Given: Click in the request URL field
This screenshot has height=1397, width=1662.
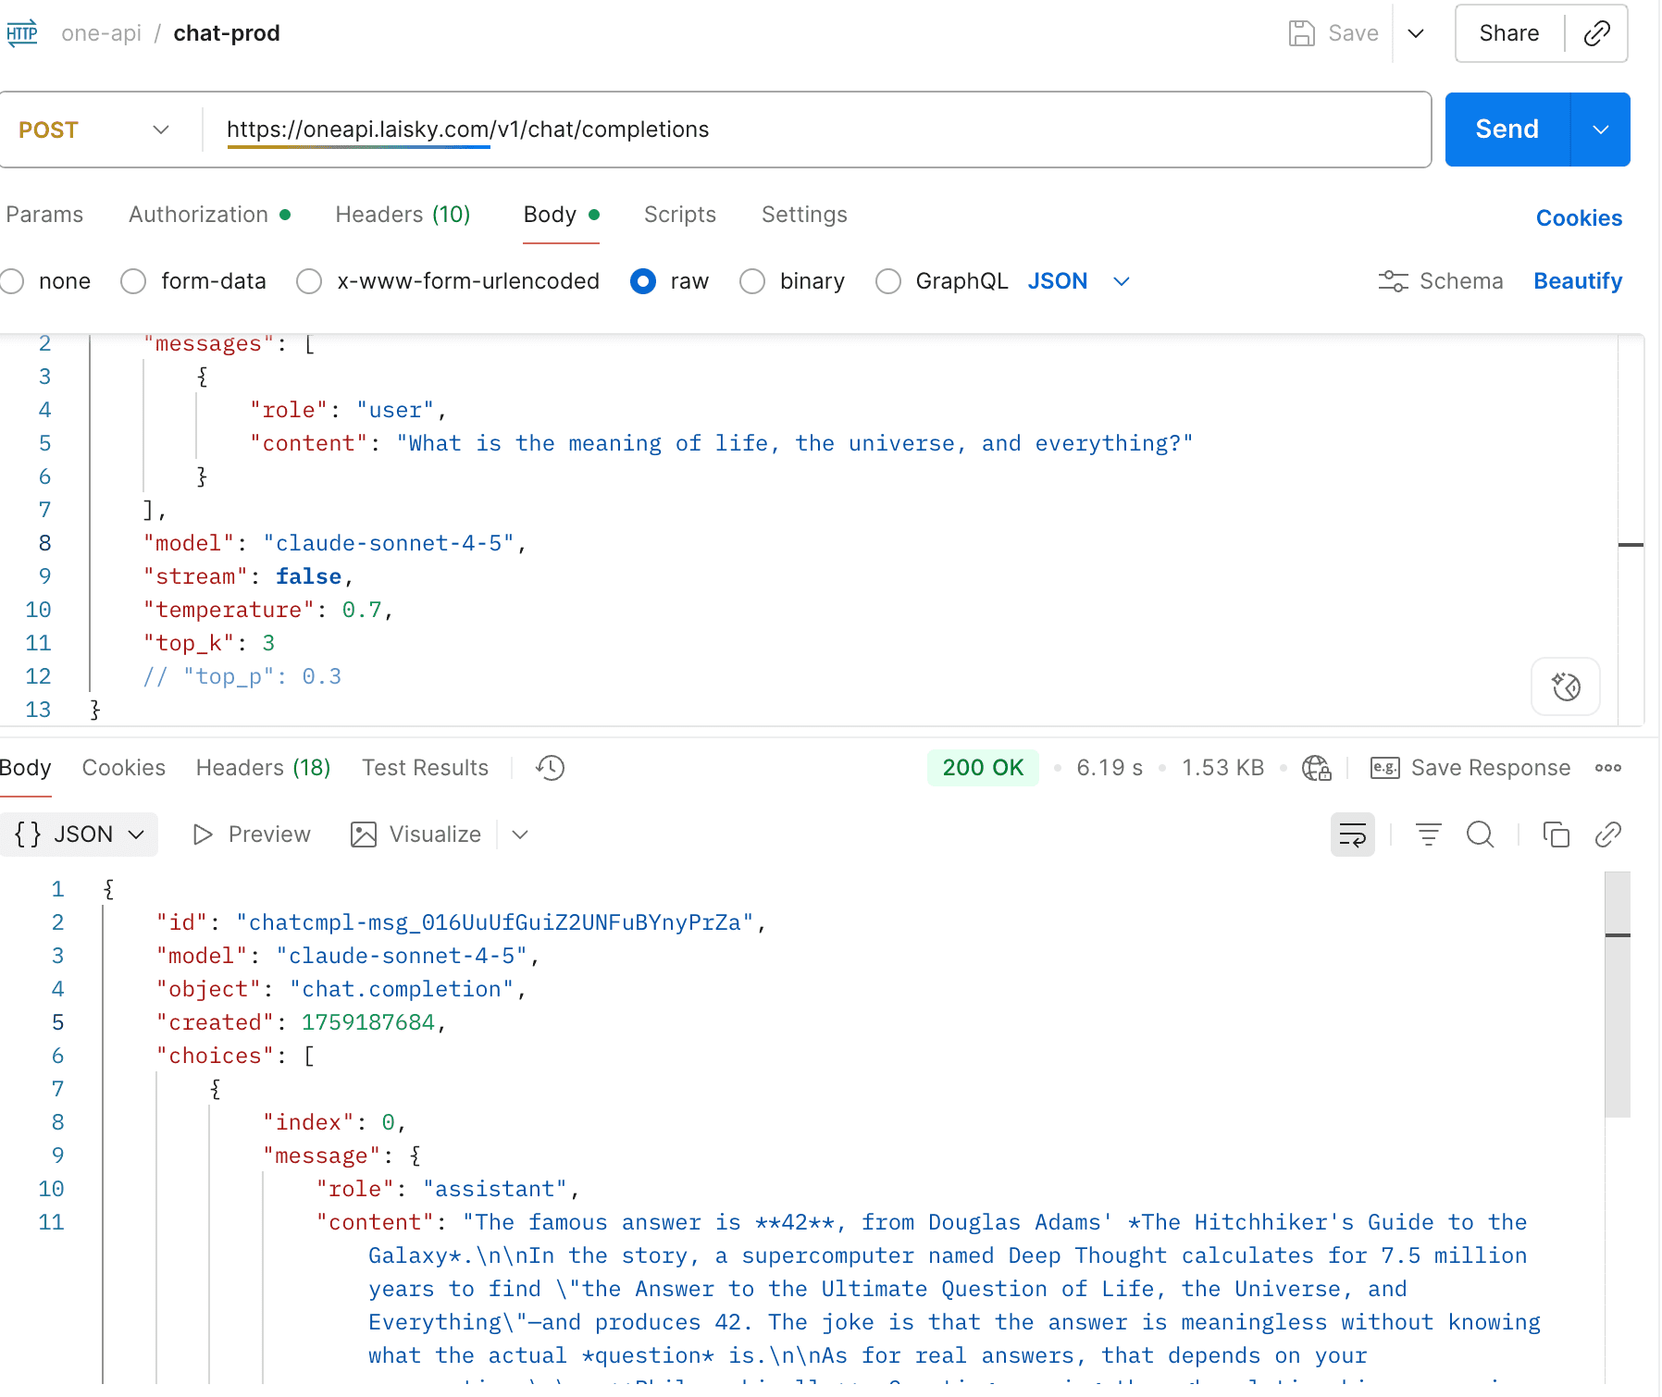Looking at the screenshot, I should click(814, 130).
